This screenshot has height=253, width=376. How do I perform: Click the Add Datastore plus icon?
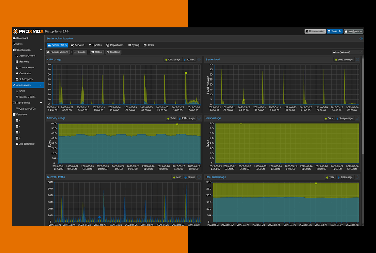17,144
